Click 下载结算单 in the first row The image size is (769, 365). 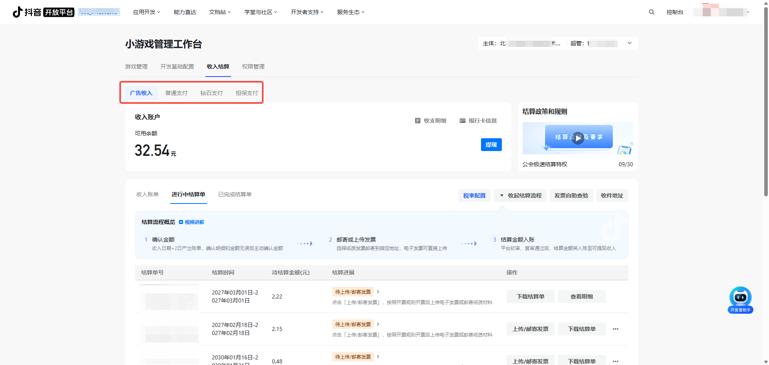530,296
